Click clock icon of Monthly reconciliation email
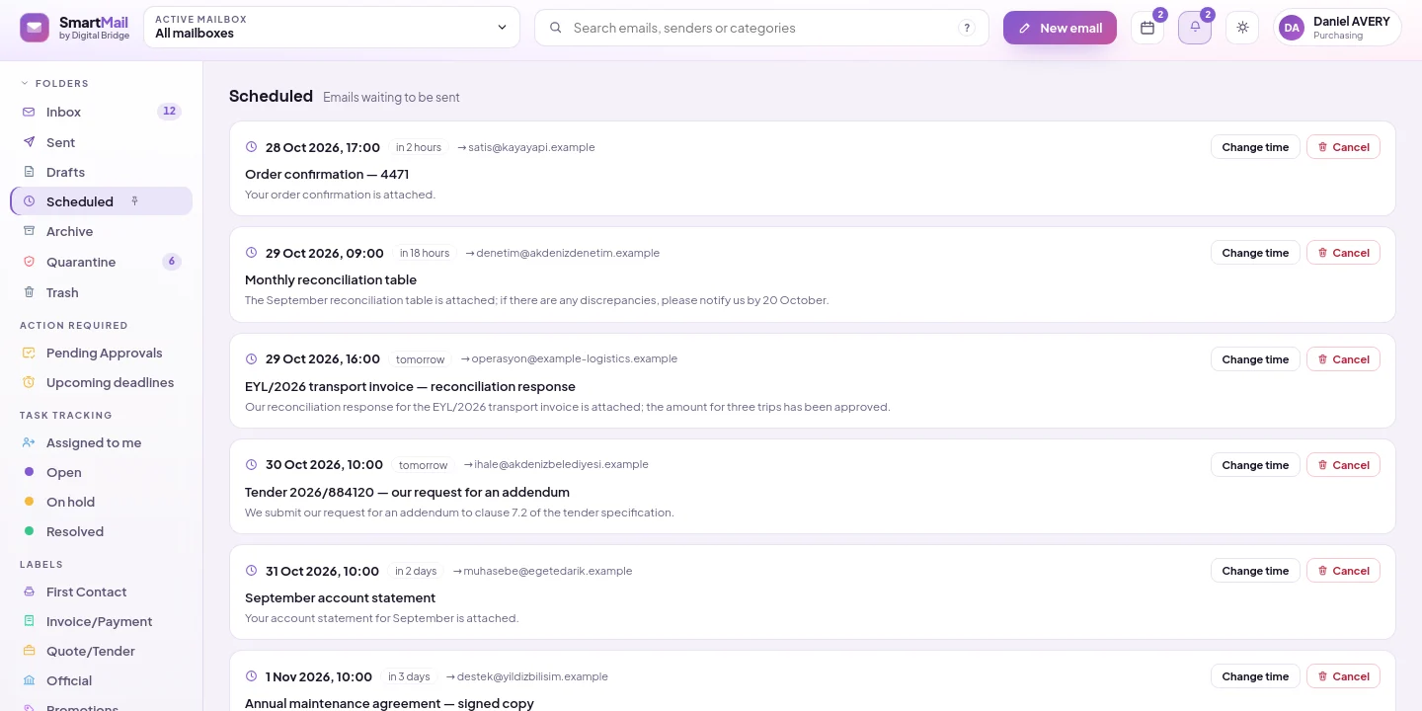1422x711 pixels. (251, 253)
